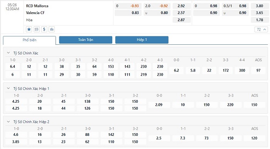Open the RCD Mallorca team name
Screen dimensions: 270x149
37,6
